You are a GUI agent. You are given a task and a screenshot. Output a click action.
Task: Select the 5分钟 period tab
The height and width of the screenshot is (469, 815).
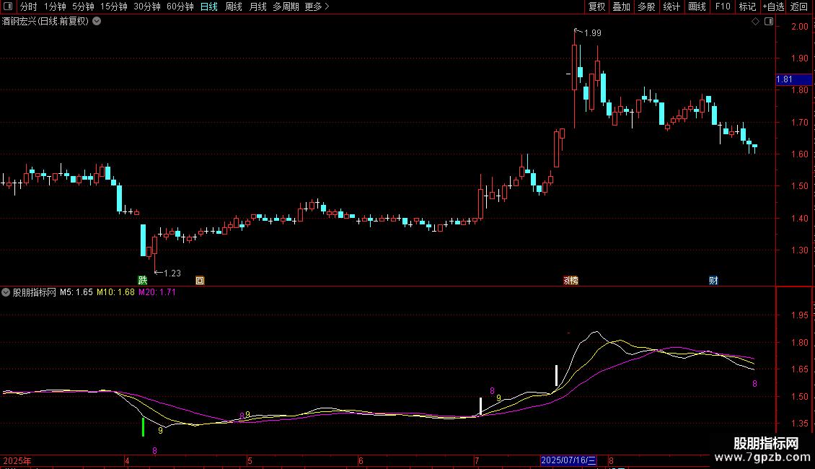[x=83, y=6]
